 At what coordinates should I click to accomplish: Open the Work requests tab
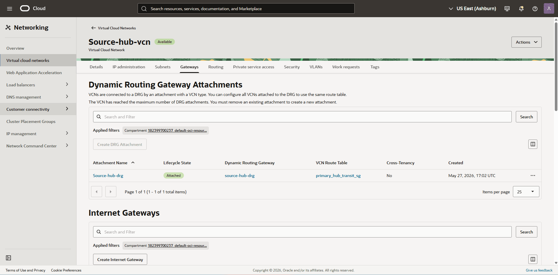[x=346, y=67]
